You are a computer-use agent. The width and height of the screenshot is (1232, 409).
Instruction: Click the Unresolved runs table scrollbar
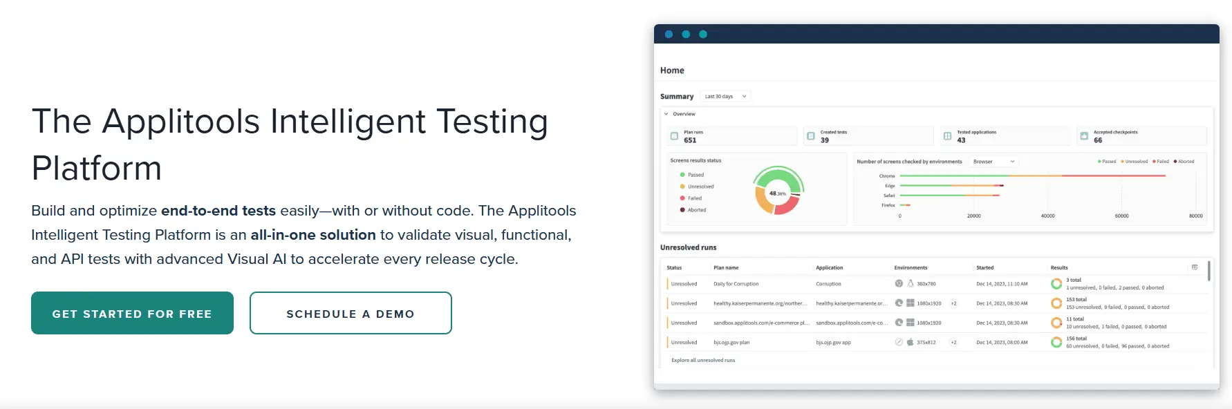1208,271
